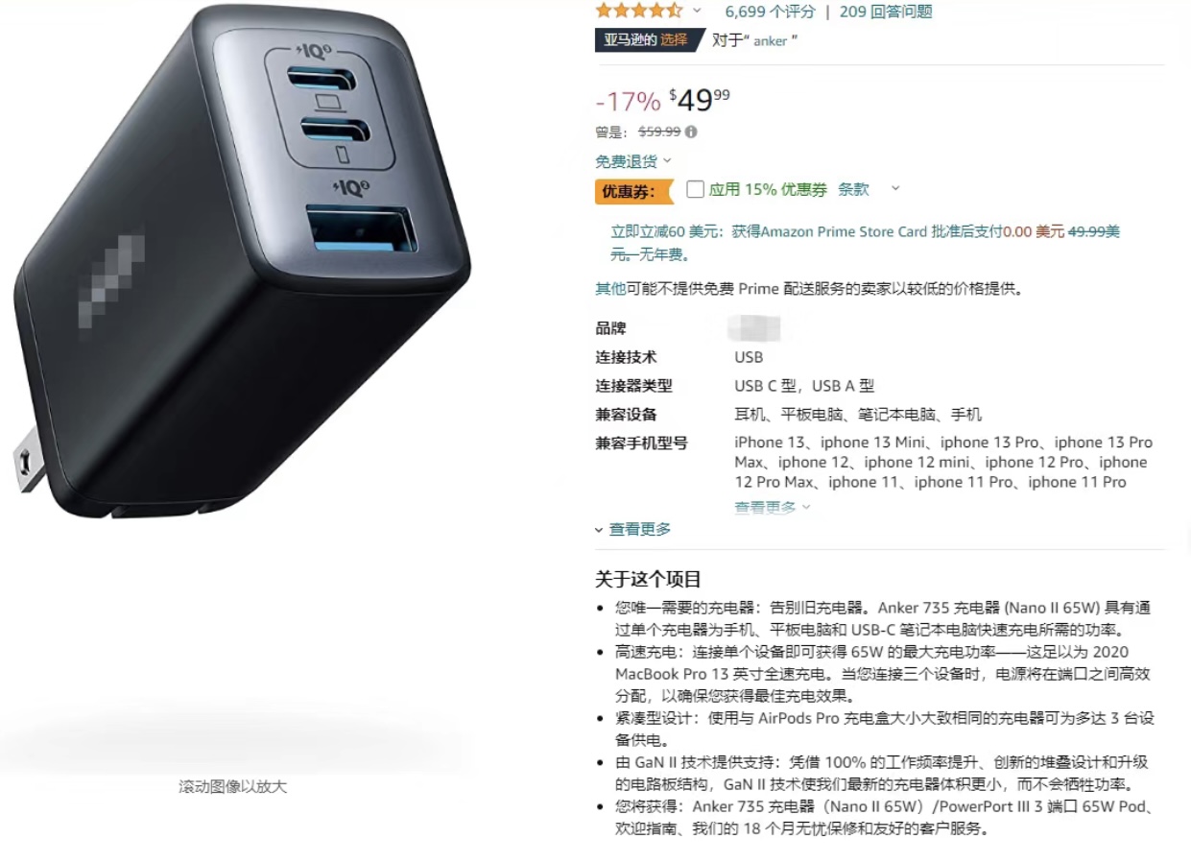
Task: Open the 6,699 个评分 reviews link
Action: (x=770, y=12)
